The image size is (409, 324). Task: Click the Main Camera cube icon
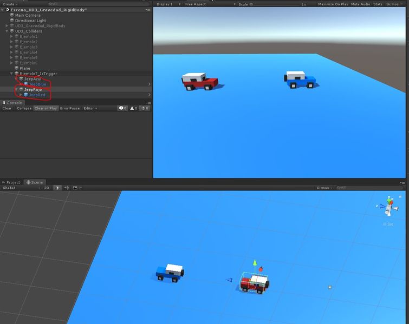[x=12, y=15]
